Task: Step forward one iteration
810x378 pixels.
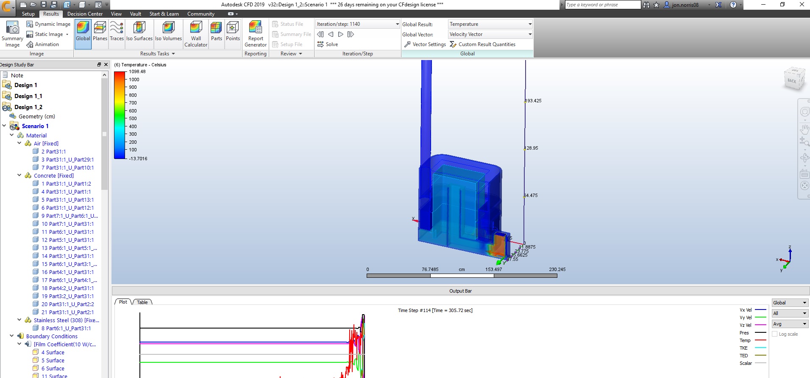Action: coord(341,34)
